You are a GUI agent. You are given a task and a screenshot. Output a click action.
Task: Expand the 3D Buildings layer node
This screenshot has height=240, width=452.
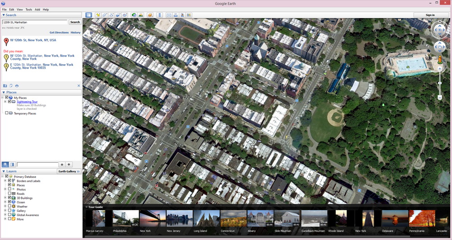pos(5,198)
